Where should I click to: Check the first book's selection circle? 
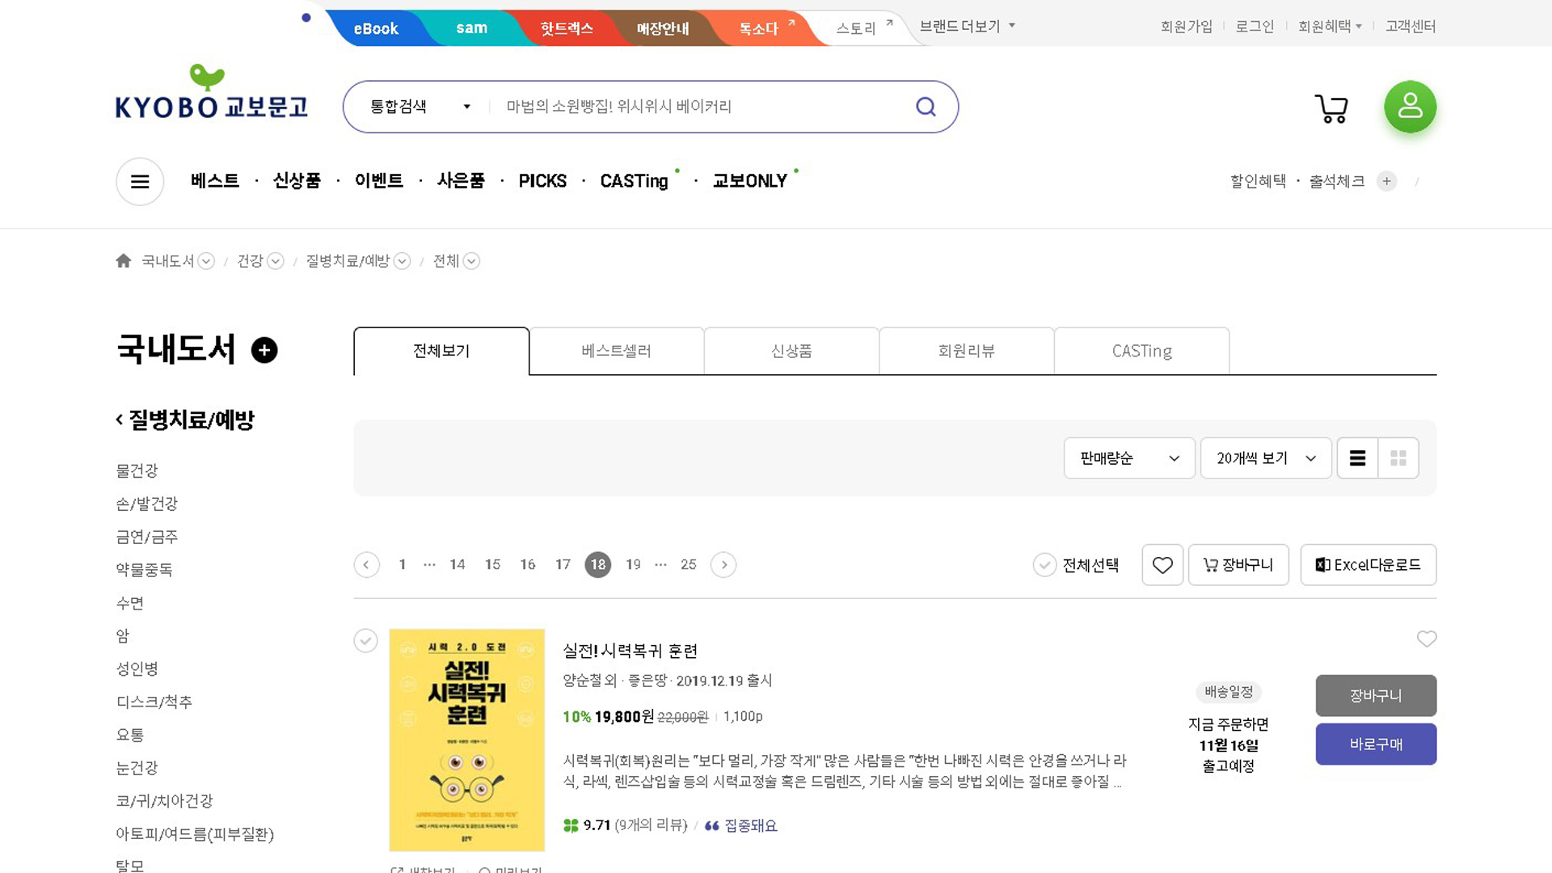tap(365, 641)
